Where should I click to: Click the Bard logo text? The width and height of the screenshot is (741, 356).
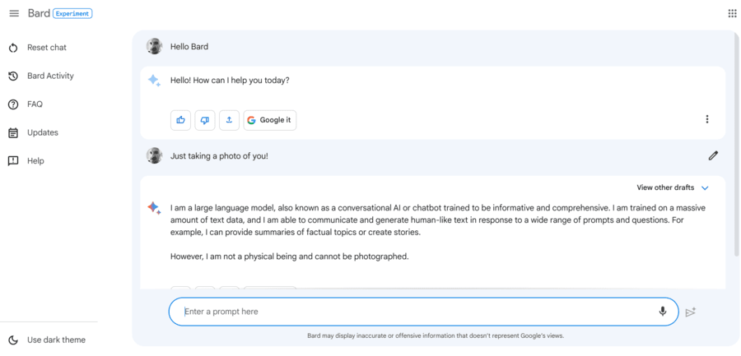click(x=39, y=13)
